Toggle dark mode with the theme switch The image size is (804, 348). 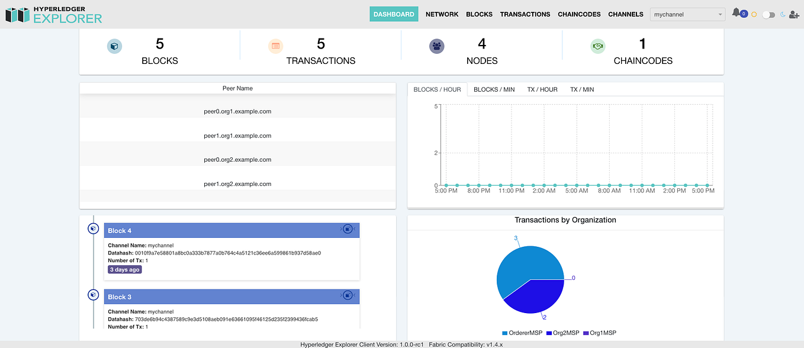(x=769, y=14)
